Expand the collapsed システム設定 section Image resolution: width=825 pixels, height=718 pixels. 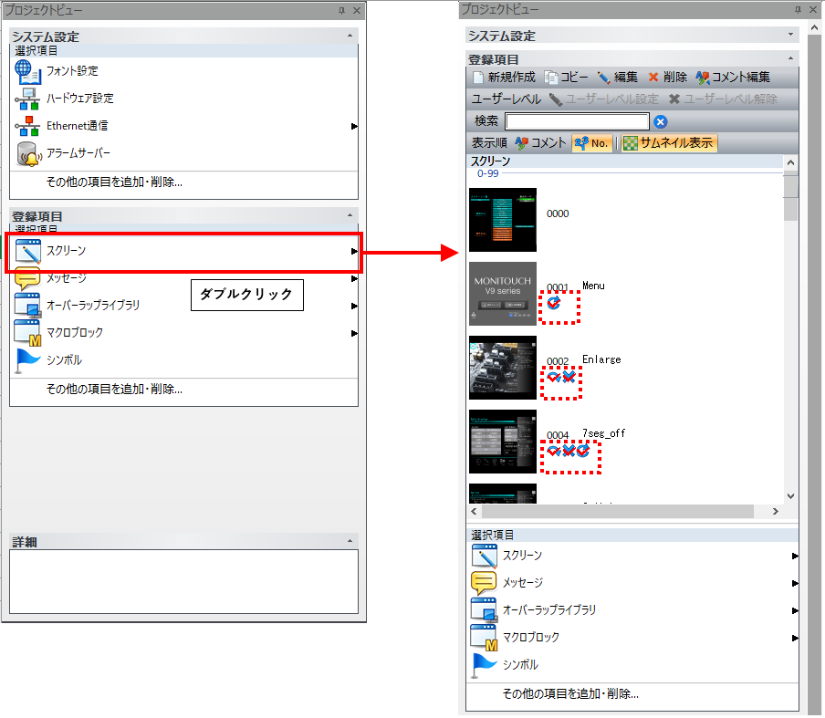pyautogui.click(x=790, y=36)
